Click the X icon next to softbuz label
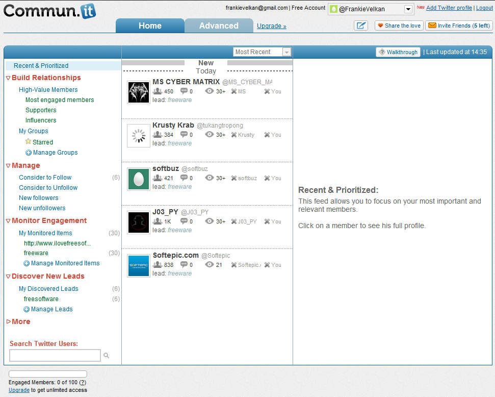 [234, 178]
